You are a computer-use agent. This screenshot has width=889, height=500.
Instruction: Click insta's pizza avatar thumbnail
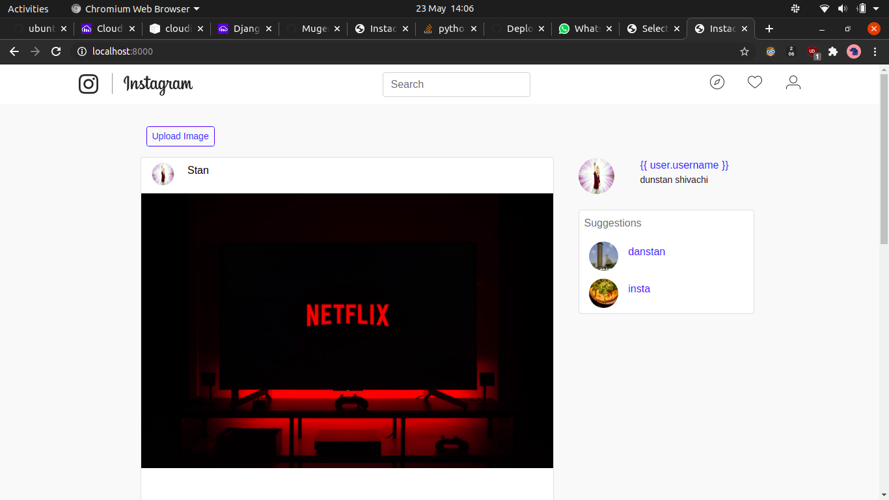tap(603, 293)
